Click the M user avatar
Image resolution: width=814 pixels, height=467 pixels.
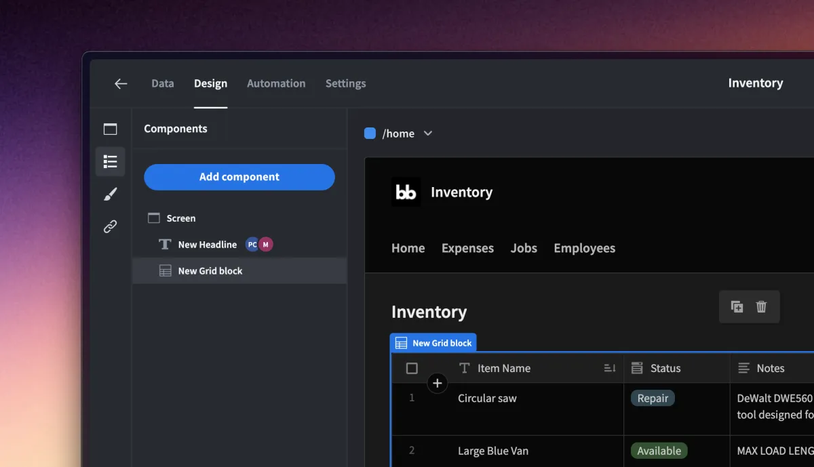[266, 245]
